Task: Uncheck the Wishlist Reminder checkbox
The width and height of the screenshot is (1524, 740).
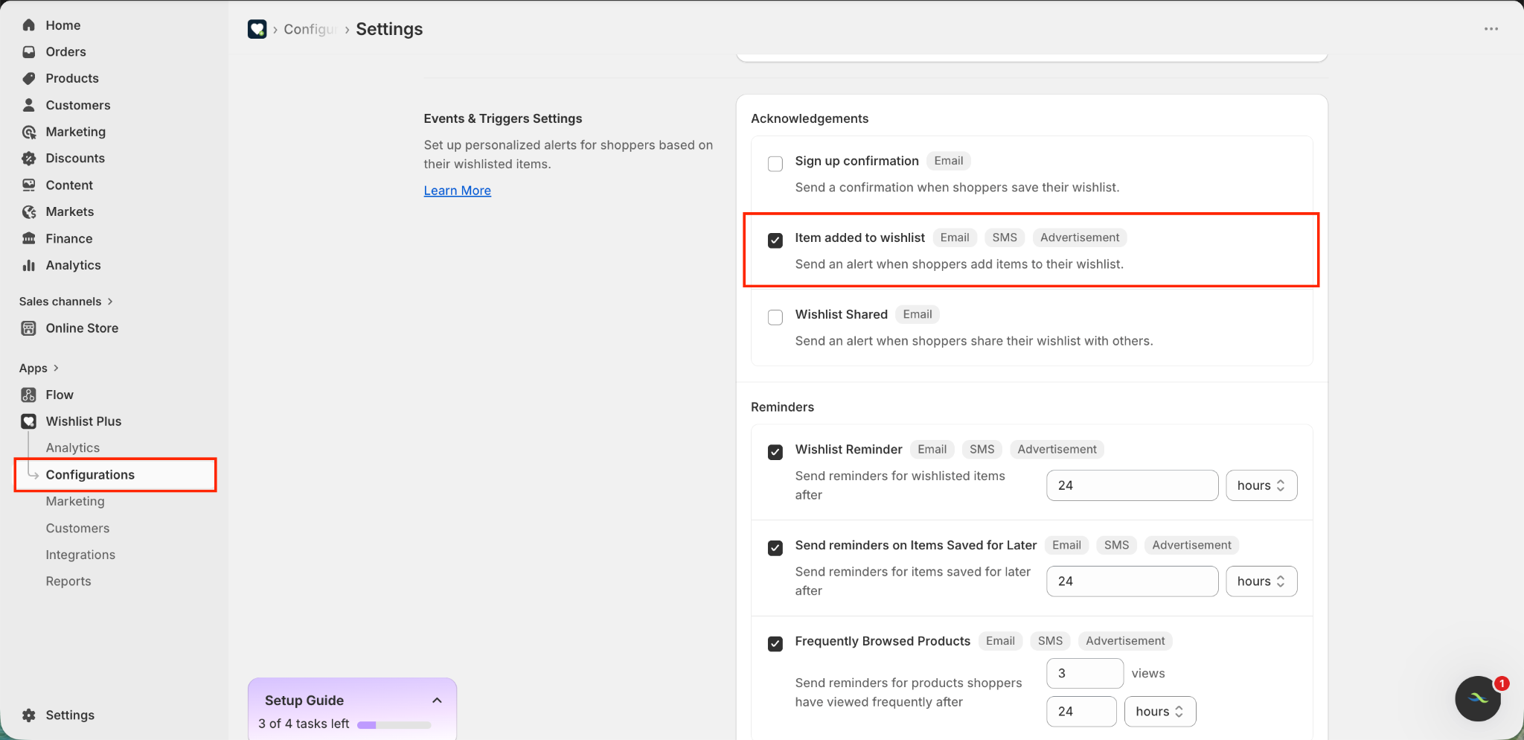Action: click(775, 452)
